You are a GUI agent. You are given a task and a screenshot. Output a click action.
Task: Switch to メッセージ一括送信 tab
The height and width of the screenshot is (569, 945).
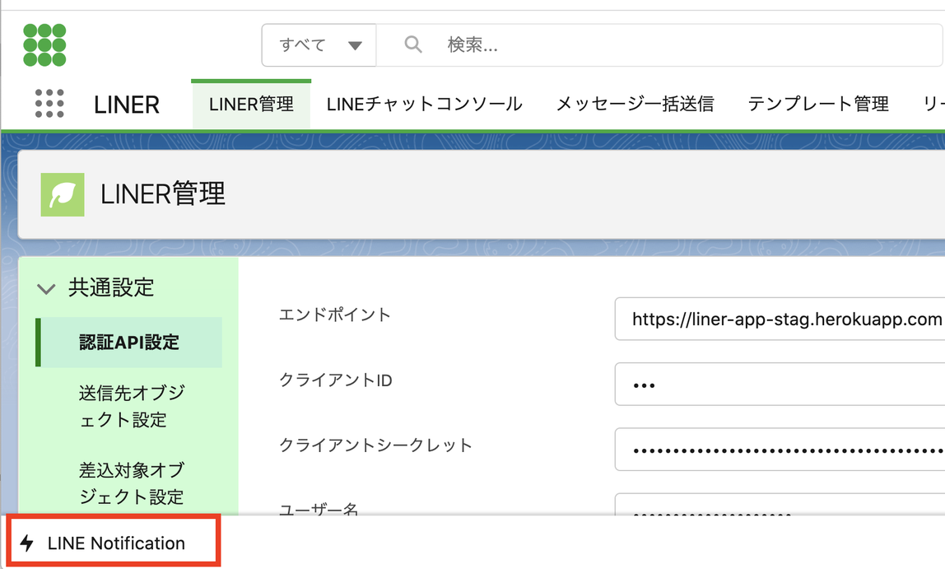(635, 105)
